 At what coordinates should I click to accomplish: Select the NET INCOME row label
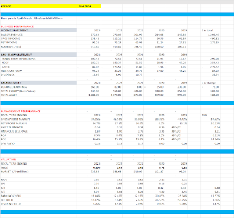click(9, 42)
